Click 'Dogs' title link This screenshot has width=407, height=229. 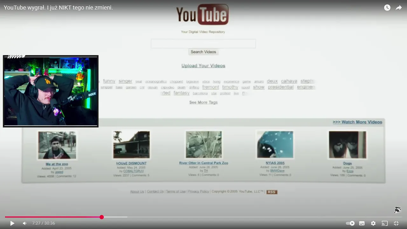[348, 163]
